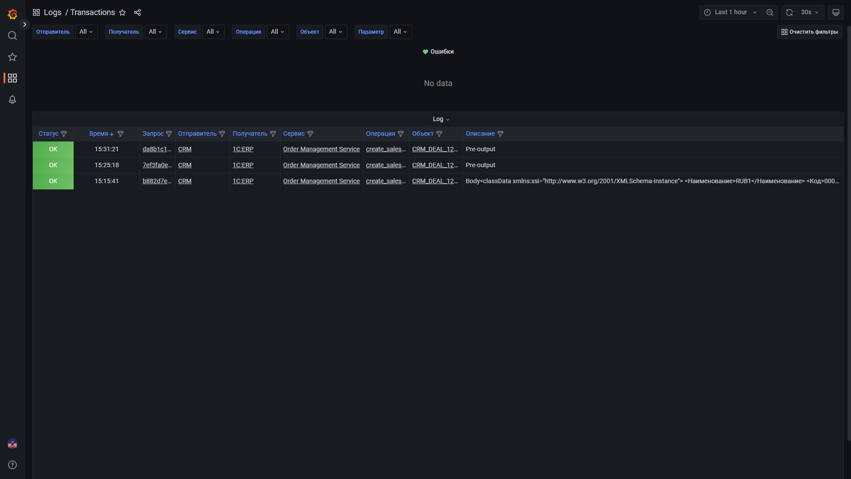Expand the sidebar navigation arrow
The image size is (851, 479).
click(x=25, y=24)
